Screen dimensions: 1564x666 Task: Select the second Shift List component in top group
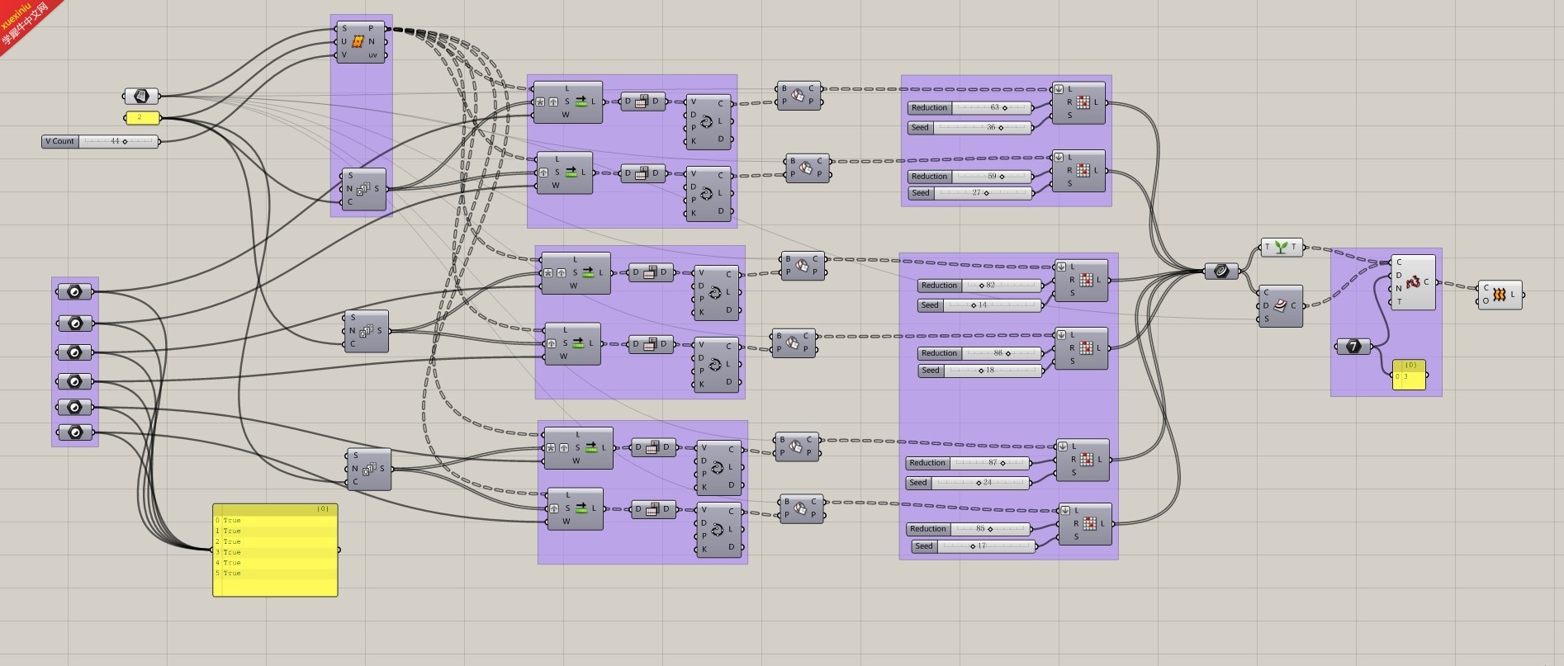[x=564, y=172]
